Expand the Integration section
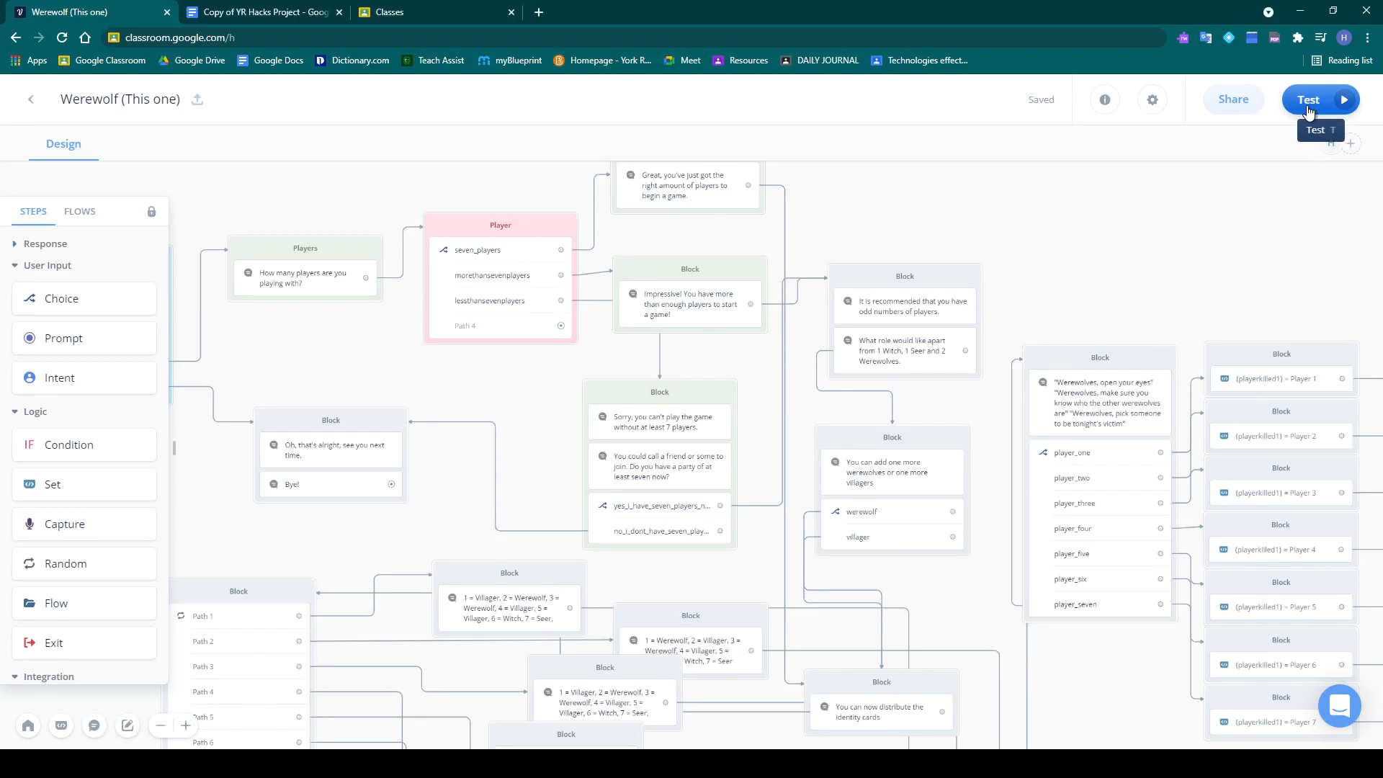Image resolution: width=1383 pixels, height=778 pixels. click(x=48, y=677)
